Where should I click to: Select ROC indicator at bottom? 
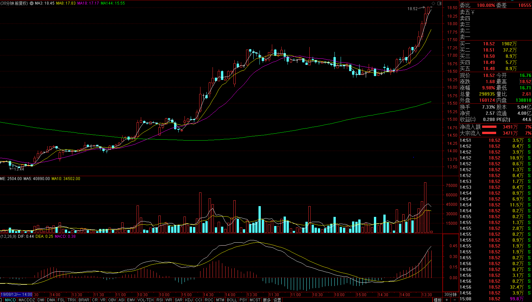(209, 300)
